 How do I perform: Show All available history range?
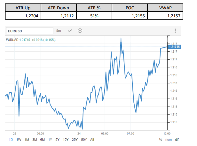92,140
